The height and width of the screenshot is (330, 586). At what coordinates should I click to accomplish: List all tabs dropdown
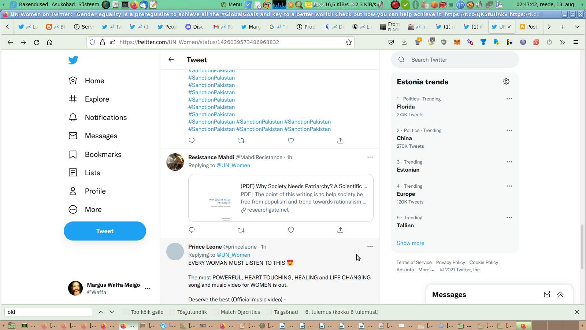(x=577, y=27)
